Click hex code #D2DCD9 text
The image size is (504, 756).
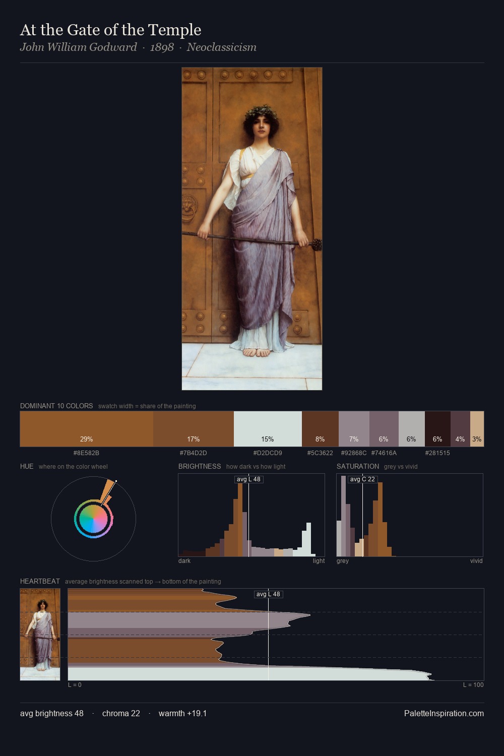[x=268, y=453]
